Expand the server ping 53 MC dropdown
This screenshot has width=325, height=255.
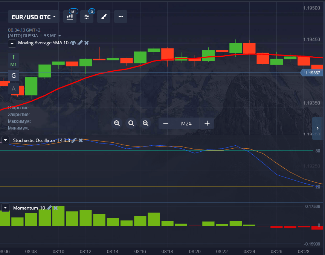(x=52, y=36)
